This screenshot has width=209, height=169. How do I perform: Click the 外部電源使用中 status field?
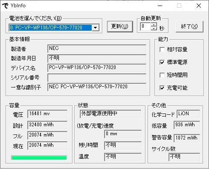[x=110, y=114]
